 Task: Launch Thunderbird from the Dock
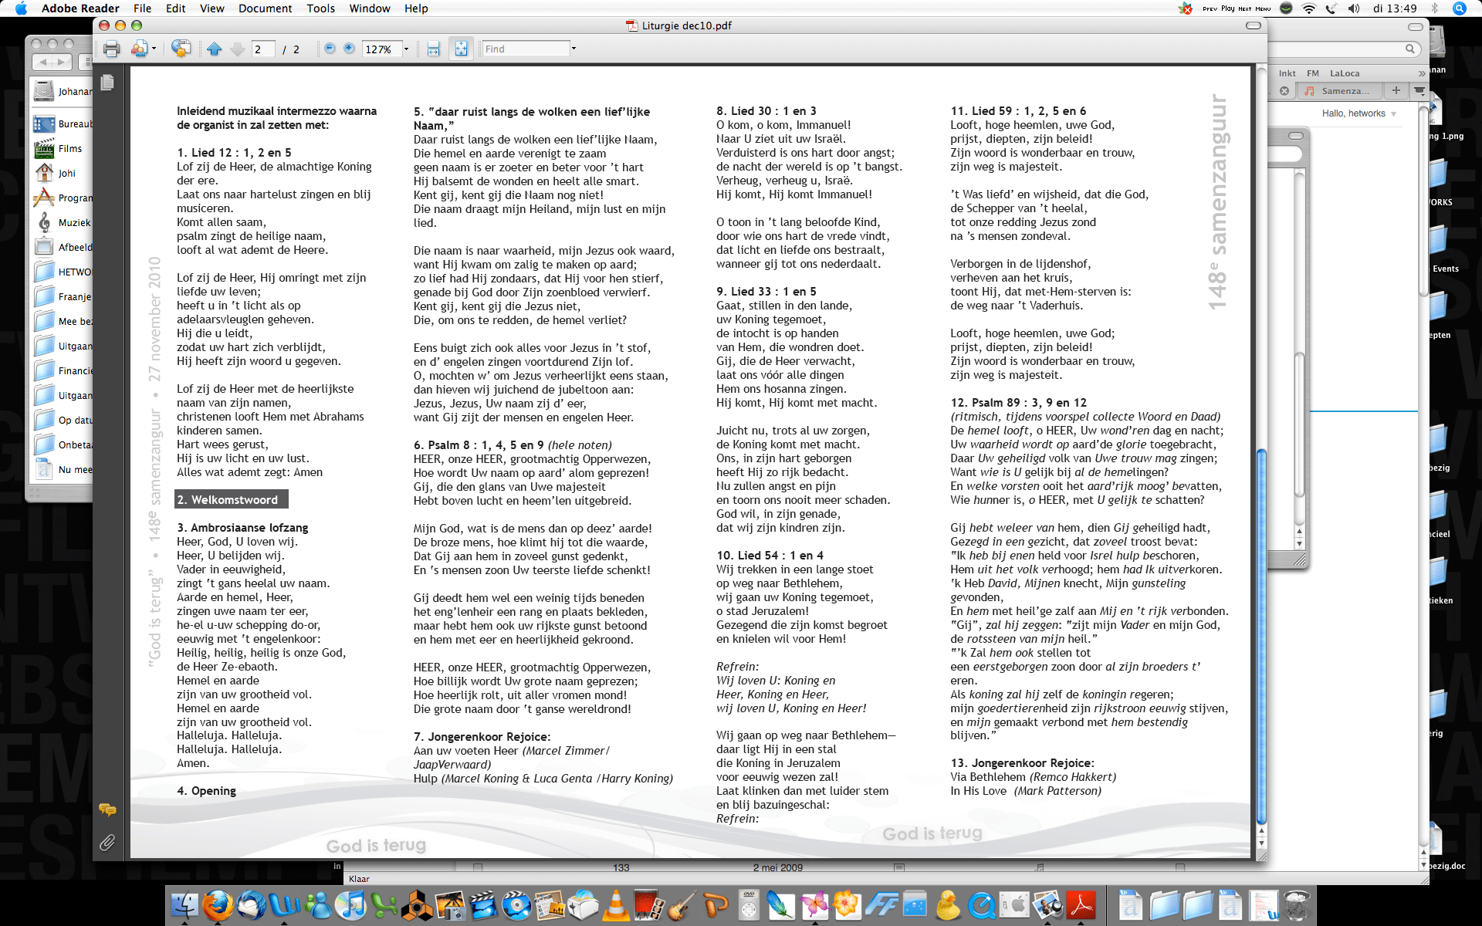(x=251, y=905)
